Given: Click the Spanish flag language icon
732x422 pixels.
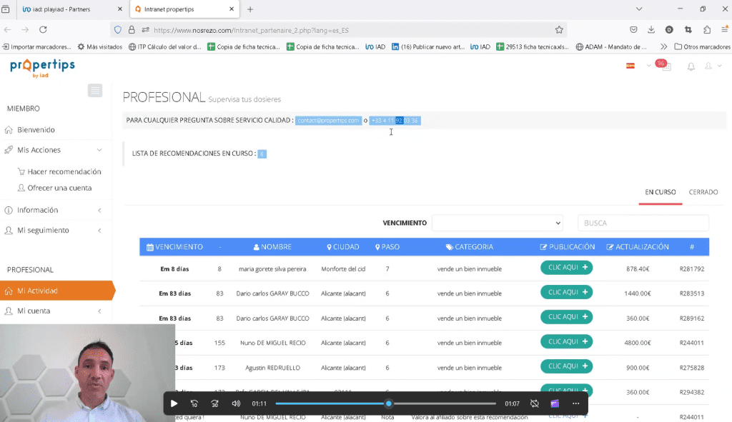Looking at the screenshot, I should (630, 66).
